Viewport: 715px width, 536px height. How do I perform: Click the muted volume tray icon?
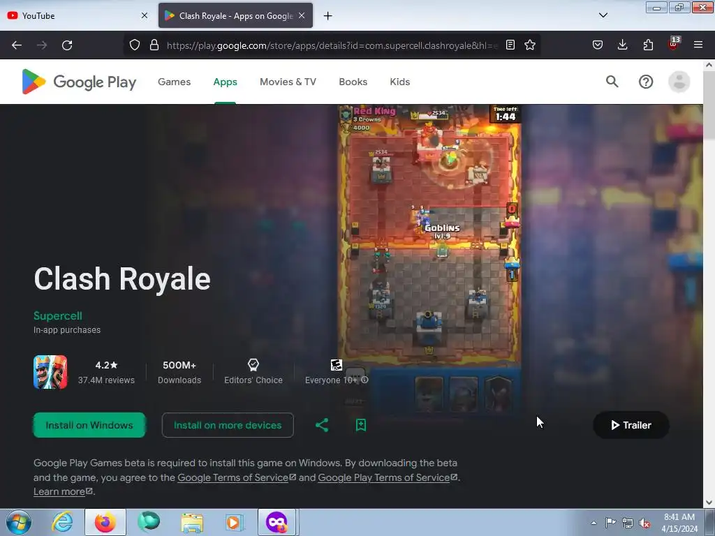point(644,523)
